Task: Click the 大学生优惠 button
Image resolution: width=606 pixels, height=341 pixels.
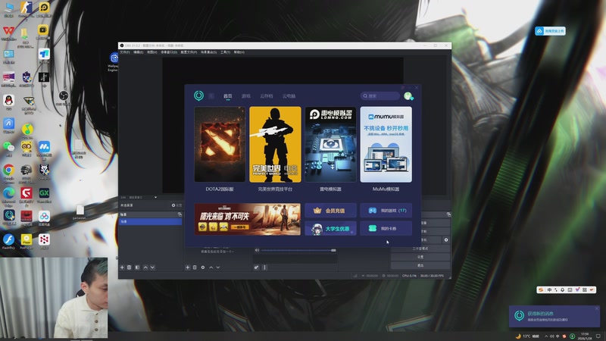Action: pos(330,229)
